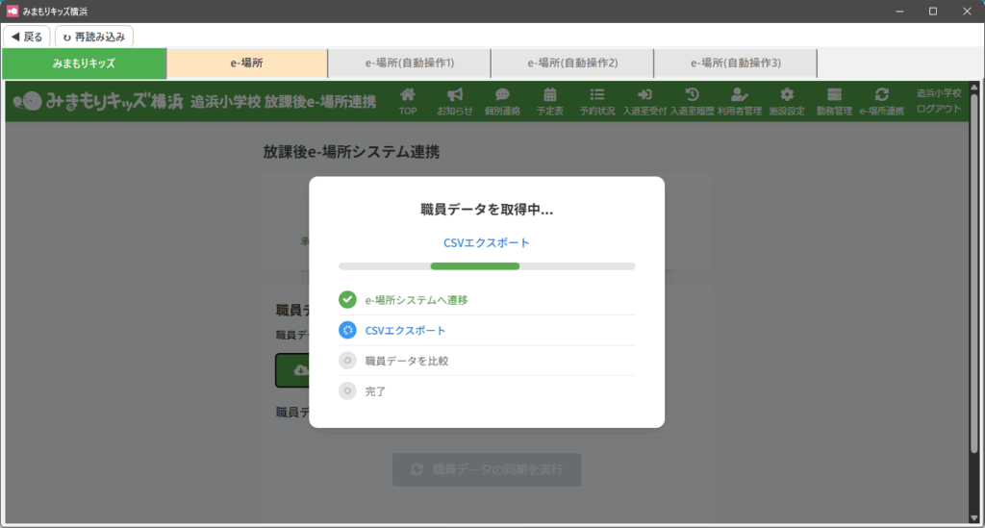This screenshot has width=985, height=528.
Task: Open お知らせ megaphone icon
Action: pyautogui.click(x=455, y=95)
